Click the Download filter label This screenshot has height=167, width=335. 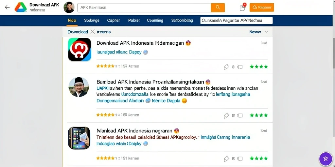pos(78,32)
